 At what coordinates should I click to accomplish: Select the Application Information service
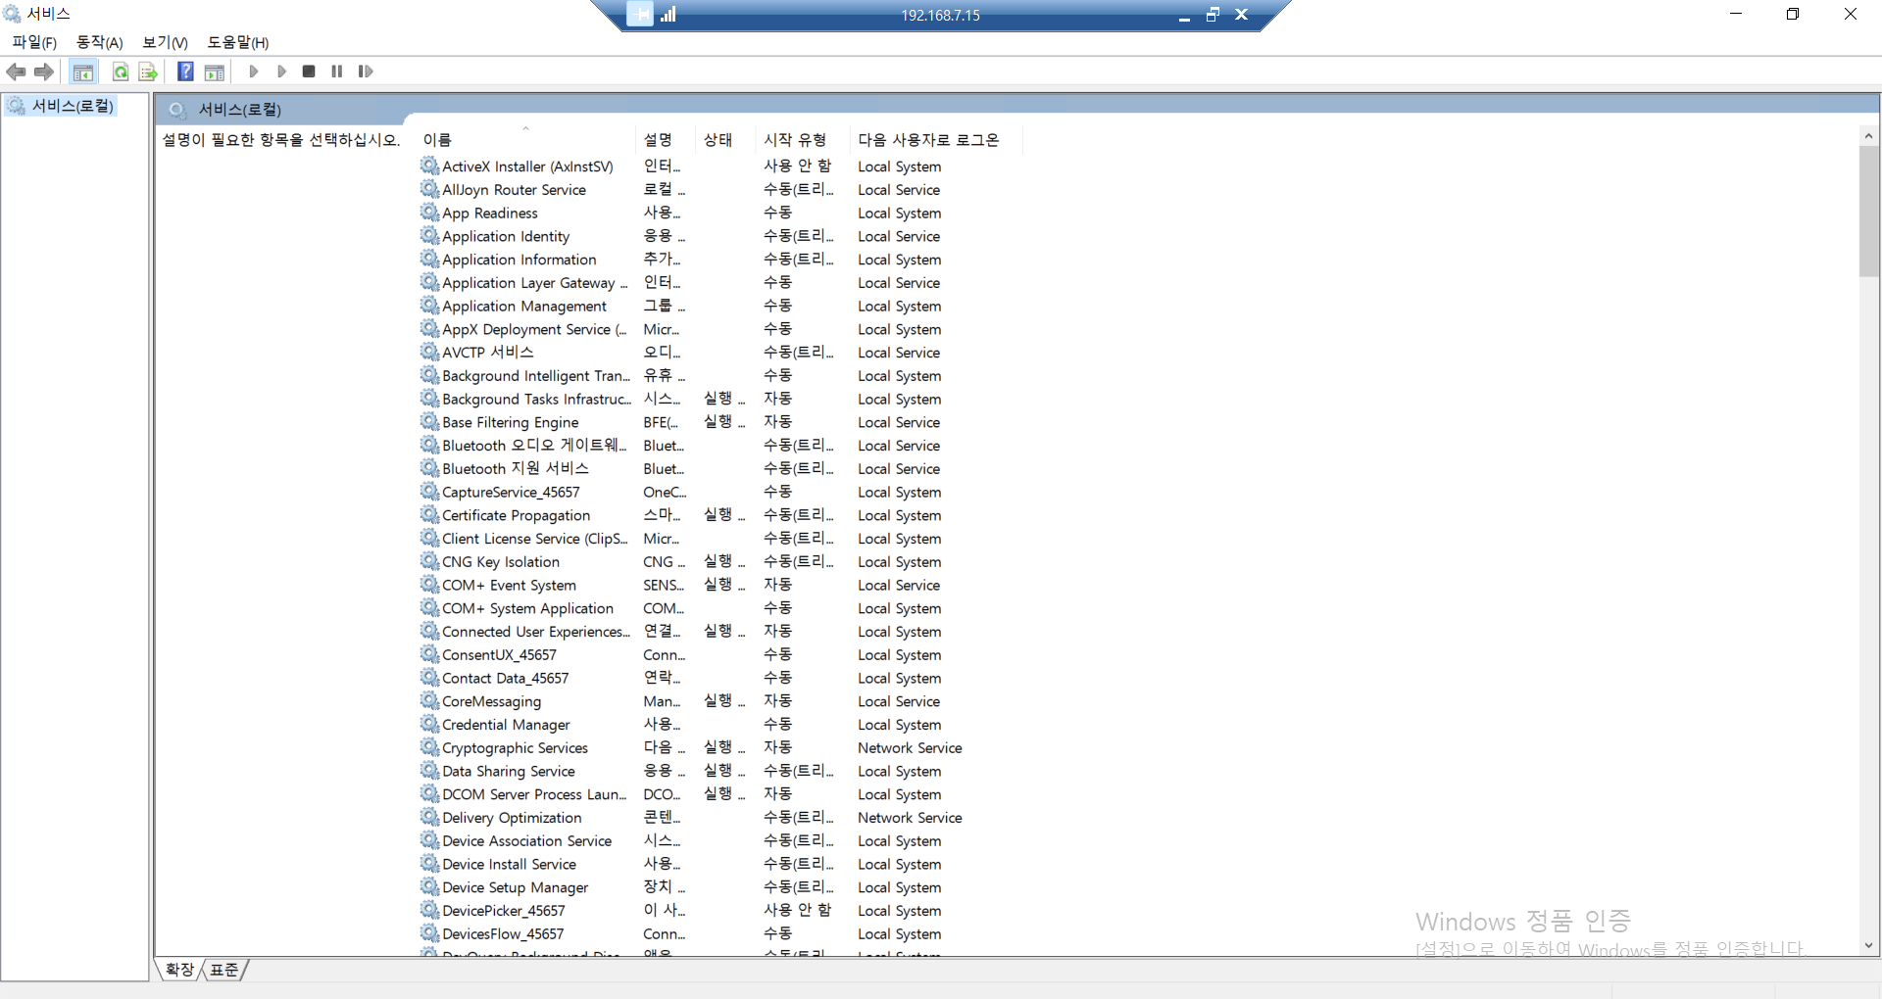[519, 260]
